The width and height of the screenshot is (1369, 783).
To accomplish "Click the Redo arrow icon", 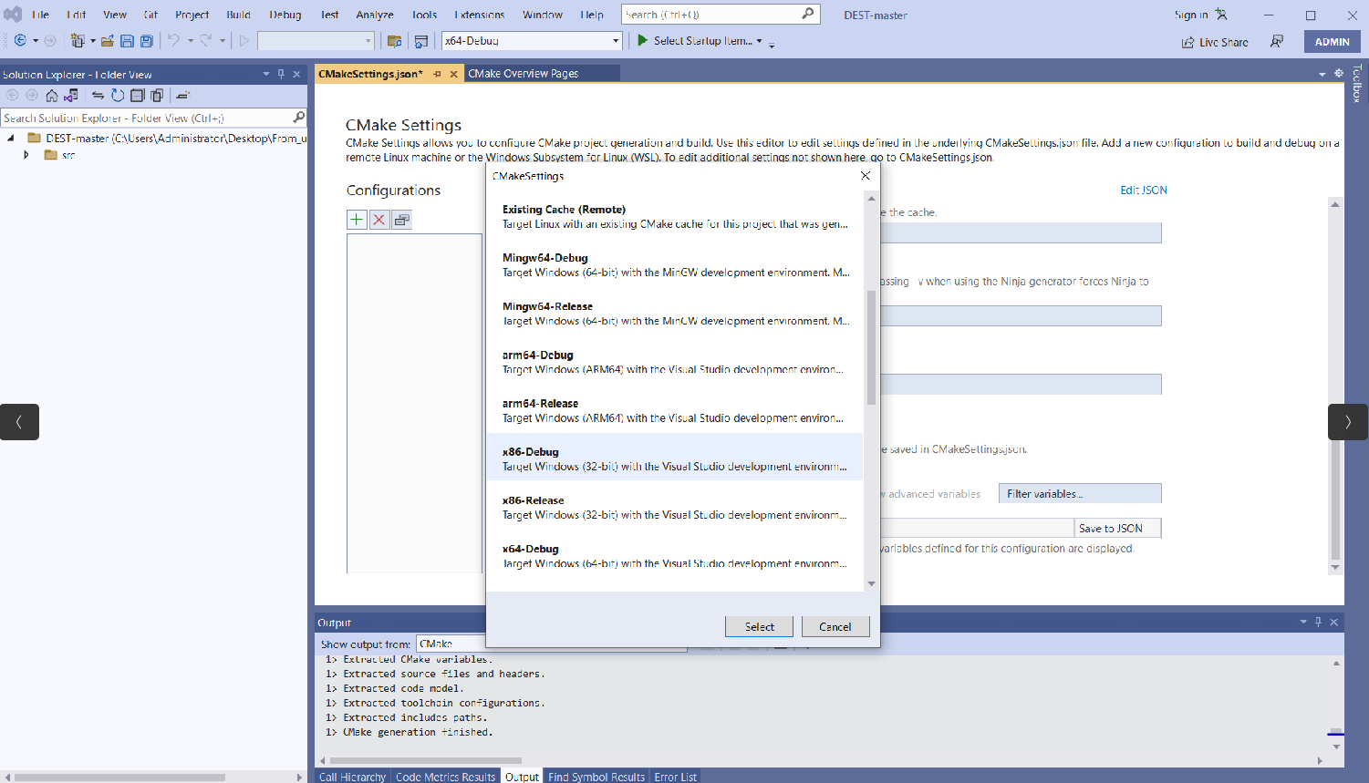I will point(206,41).
